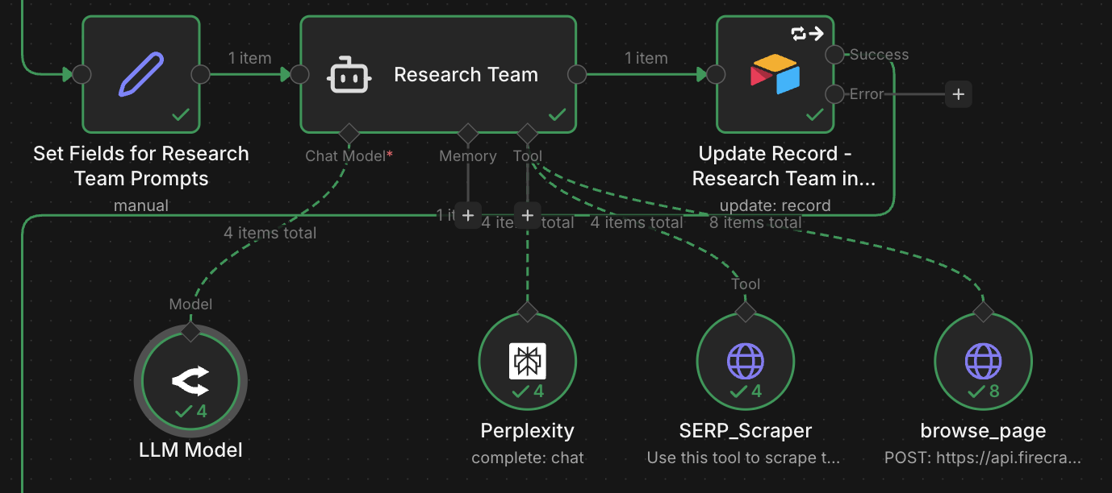The width and height of the screenshot is (1112, 493).
Task: Add another Tool with plus button
Action: tap(527, 215)
